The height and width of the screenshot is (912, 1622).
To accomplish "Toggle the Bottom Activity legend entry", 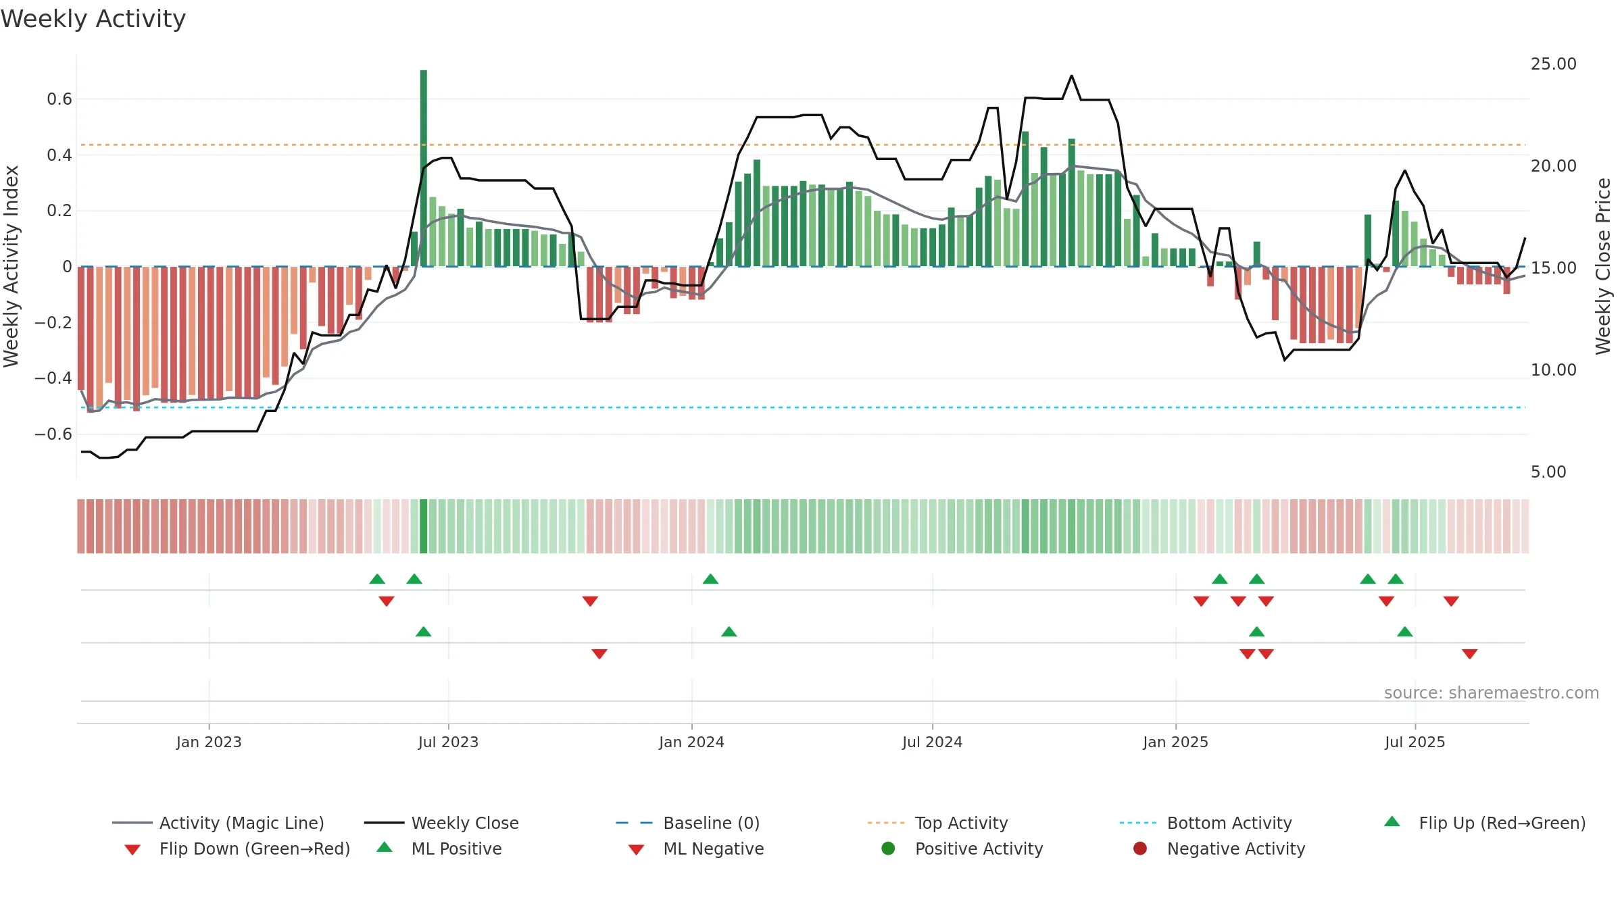I will click(x=1206, y=823).
